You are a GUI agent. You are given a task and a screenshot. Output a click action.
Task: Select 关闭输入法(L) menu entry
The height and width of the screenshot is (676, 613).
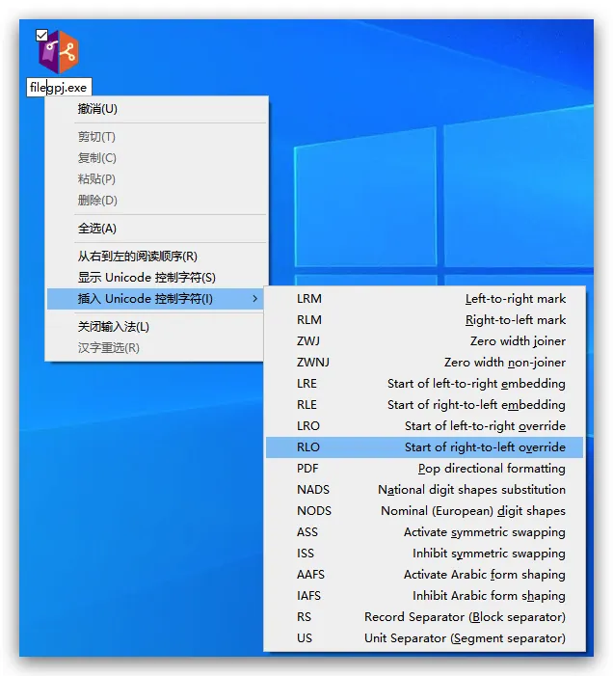(114, 327)
